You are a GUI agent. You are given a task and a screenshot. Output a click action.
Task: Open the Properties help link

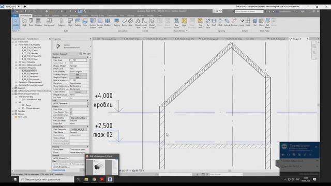(x=58, y=170)
